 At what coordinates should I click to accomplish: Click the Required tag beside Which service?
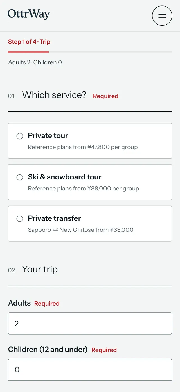[106, 96]
